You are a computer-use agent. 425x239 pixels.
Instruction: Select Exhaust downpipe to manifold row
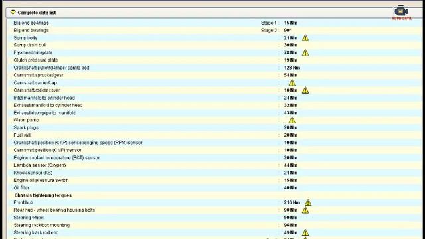214,113
